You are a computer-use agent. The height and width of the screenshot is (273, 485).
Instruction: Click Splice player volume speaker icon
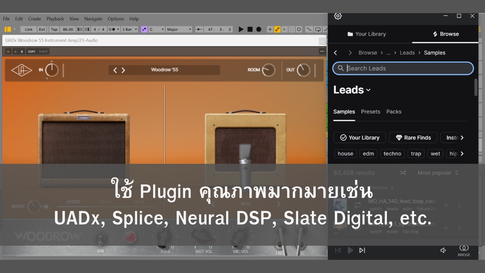pyautogui.click(x=443, y=250)
